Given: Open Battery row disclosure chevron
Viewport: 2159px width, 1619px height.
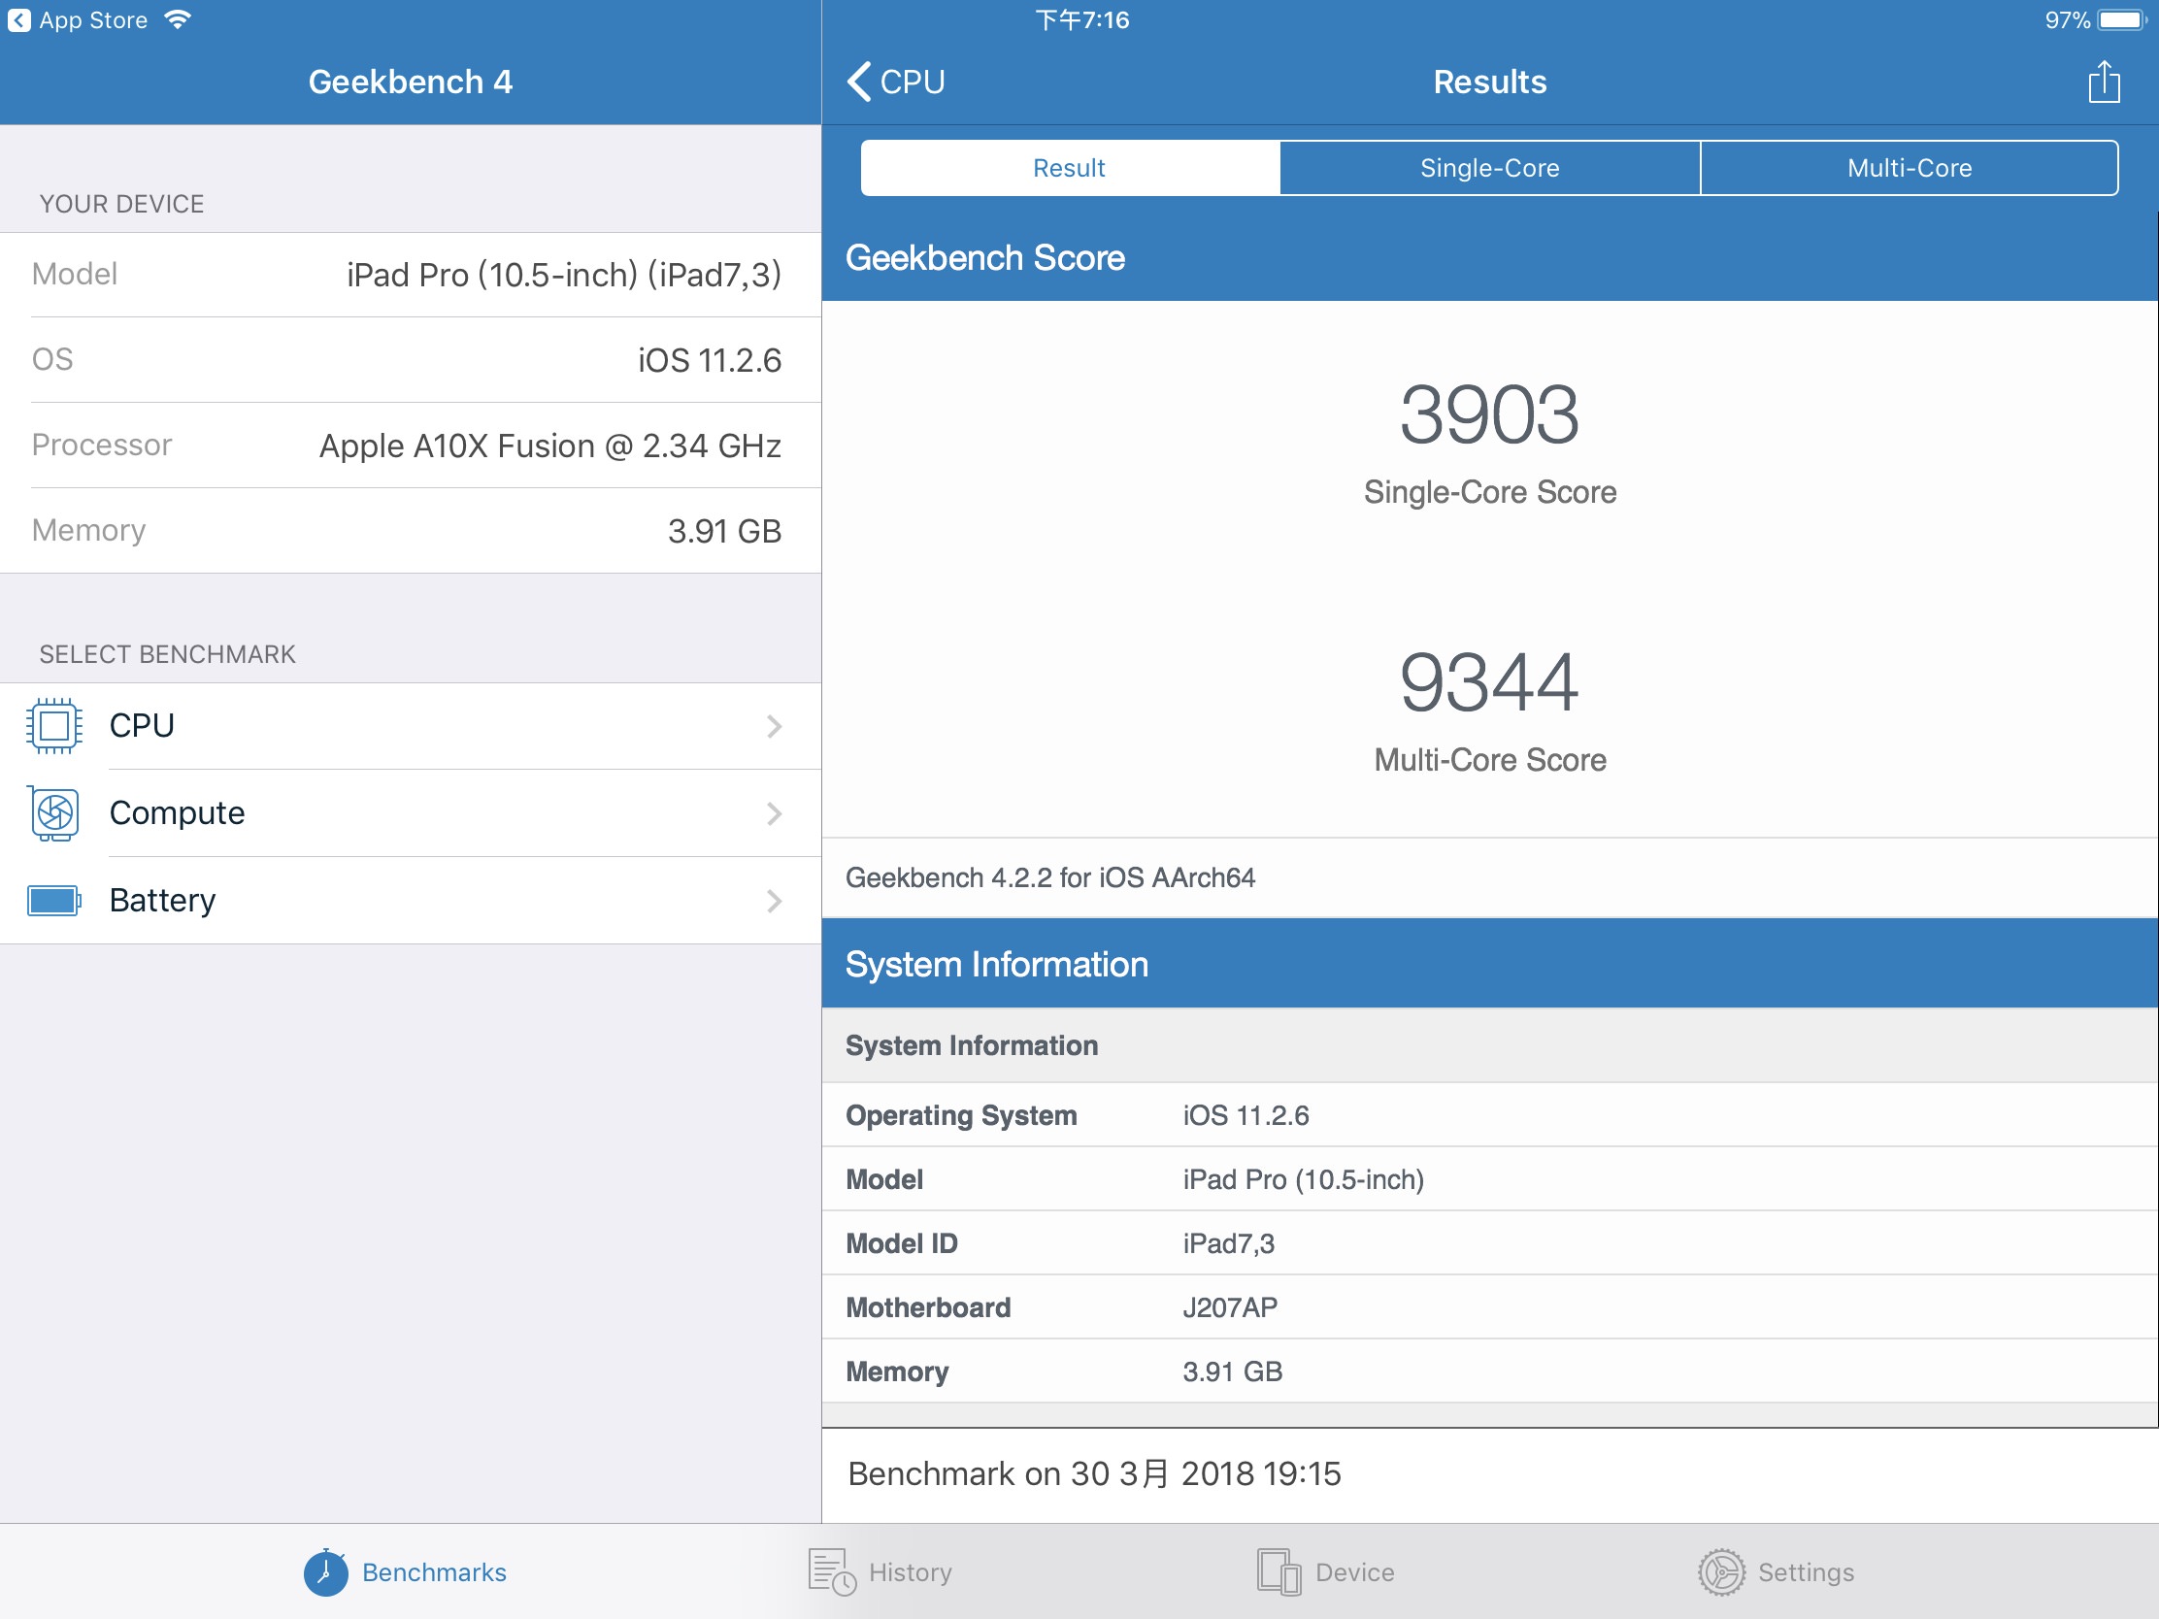Looking at the screenshot, I should (774, 900).
